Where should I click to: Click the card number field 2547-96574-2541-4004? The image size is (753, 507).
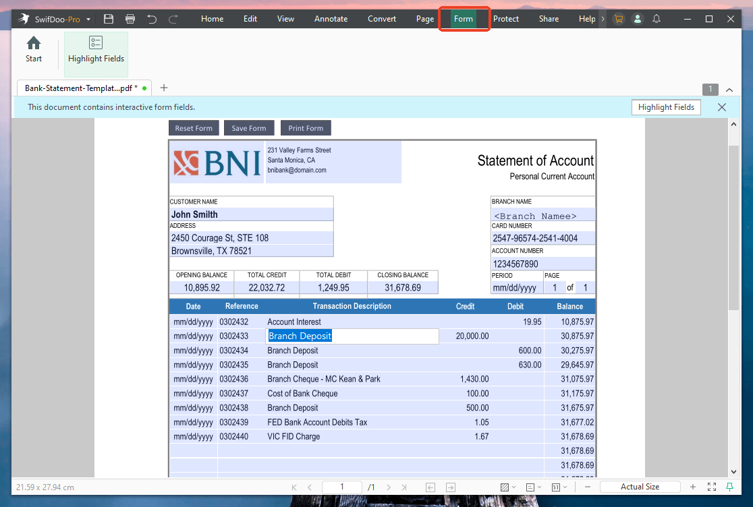542,238
